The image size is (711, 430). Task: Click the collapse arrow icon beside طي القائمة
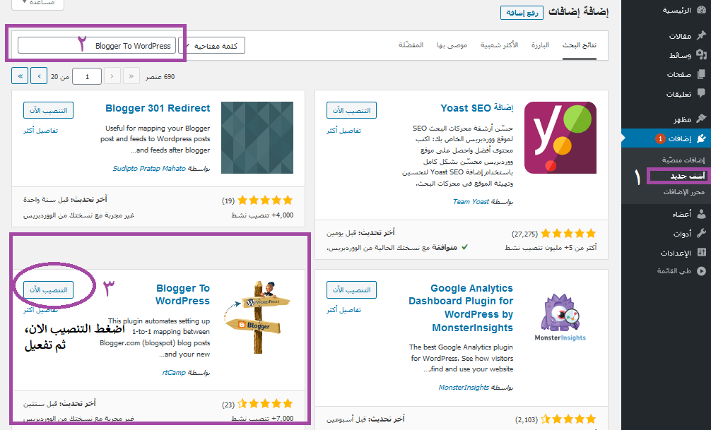(x=701, y=271)
